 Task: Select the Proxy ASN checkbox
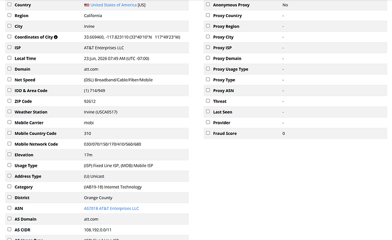tap(208, 90)
